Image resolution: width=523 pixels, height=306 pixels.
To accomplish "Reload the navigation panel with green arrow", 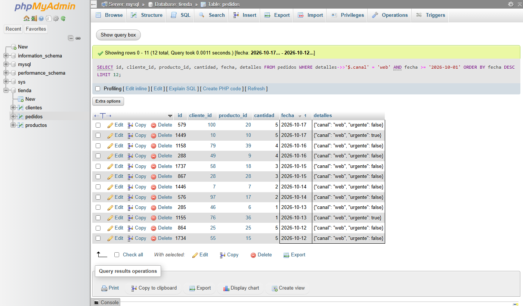I will 63,18.
